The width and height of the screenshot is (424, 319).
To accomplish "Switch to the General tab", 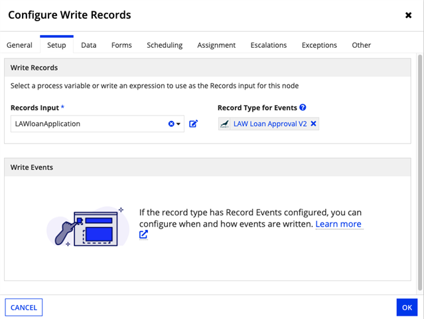I will 19,45.
